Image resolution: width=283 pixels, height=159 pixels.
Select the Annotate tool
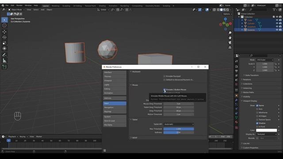point(4,55)
